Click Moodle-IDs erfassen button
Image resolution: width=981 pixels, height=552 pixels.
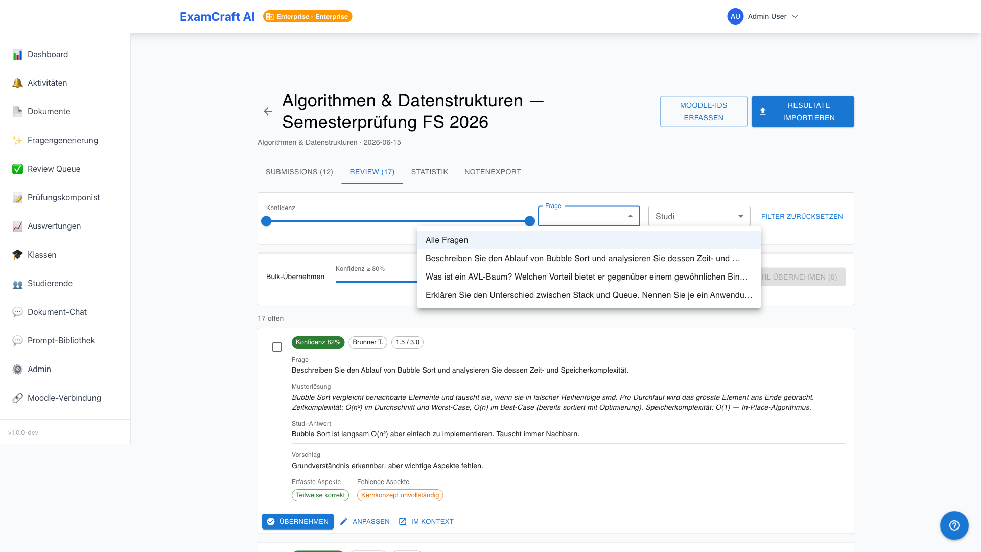[704, 111]
